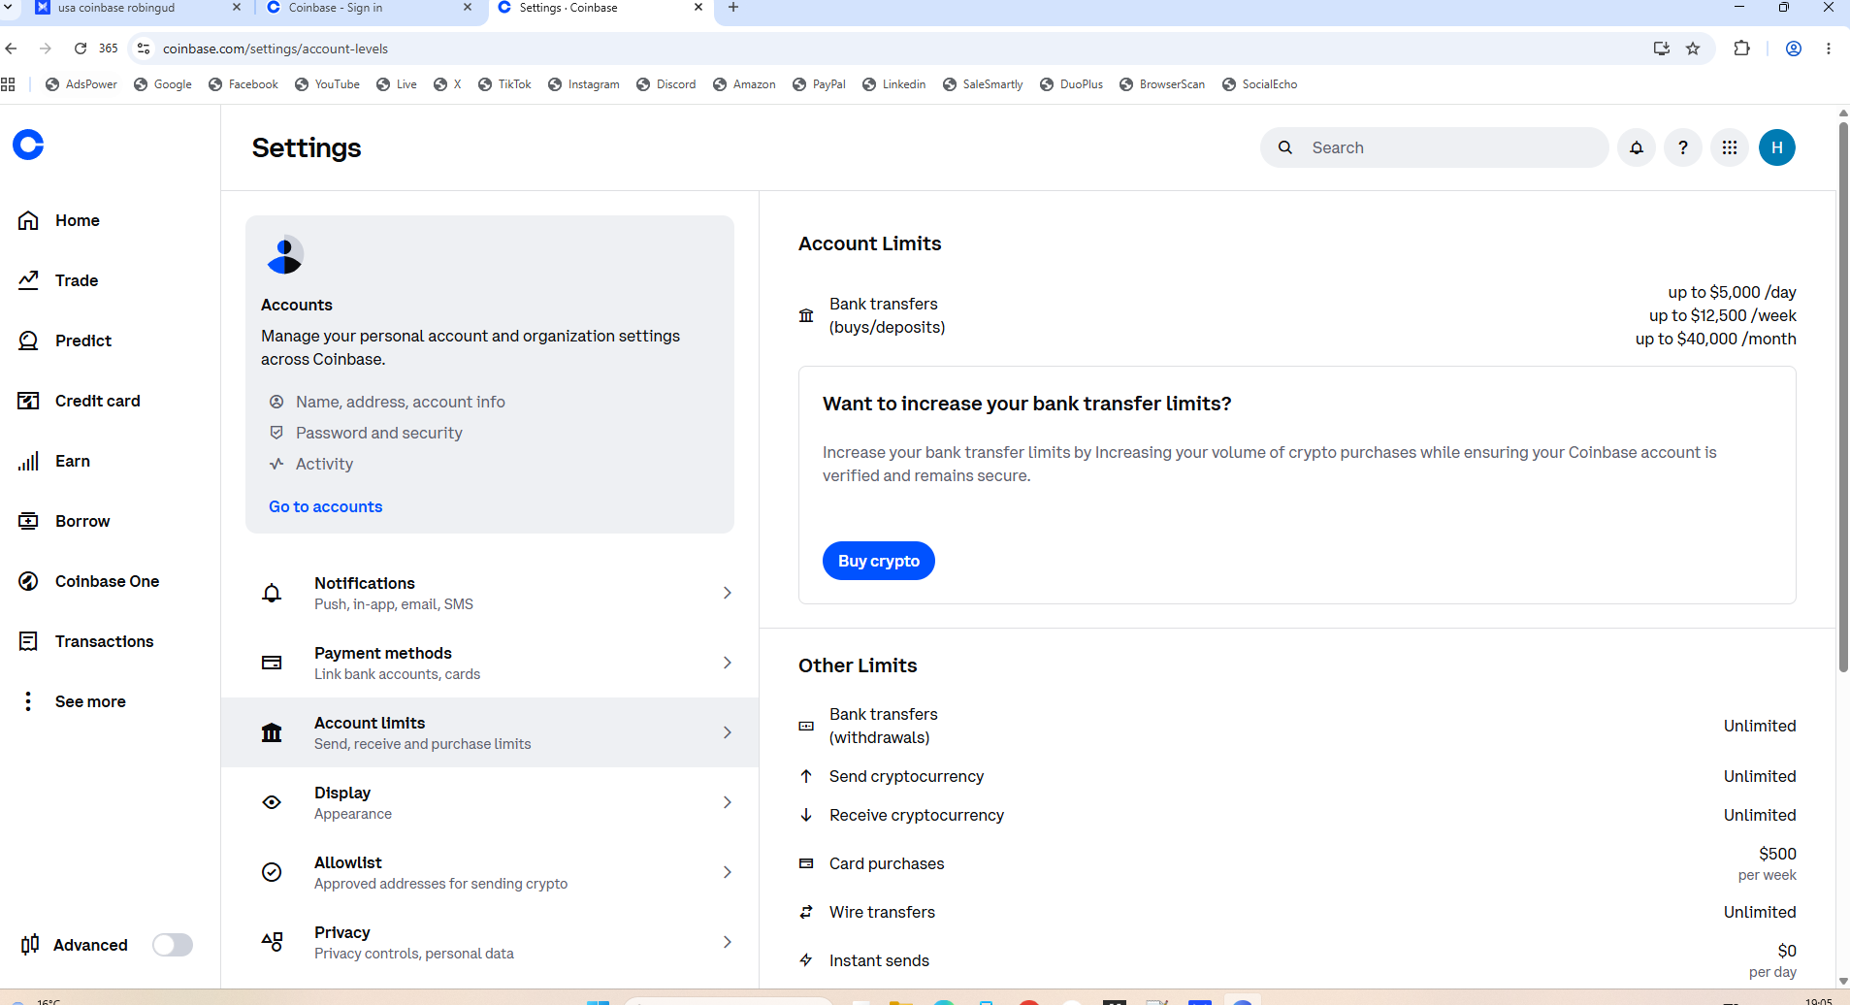Click 'up to $40,000 /month' text

pyautogui.click(x=1716, y=339)
